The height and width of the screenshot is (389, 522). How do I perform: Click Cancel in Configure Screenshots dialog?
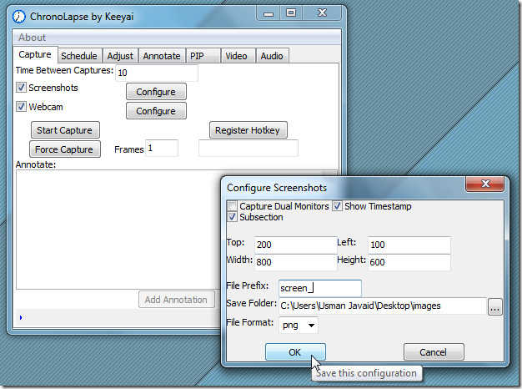tap(434, 352)
